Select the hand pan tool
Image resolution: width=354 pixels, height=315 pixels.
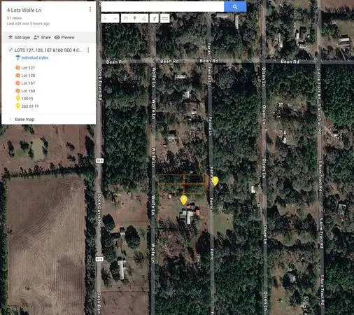point(125,18)
